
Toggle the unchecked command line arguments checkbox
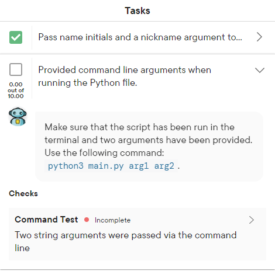click(16, 70)
